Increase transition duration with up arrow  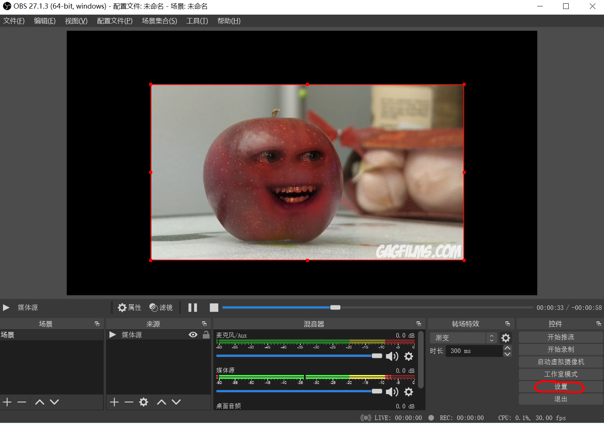click(x=507, y=348)
